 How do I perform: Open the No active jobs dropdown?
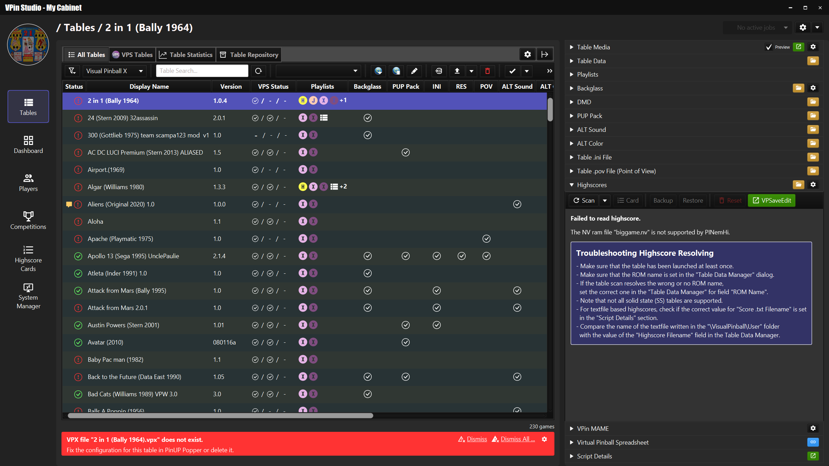(757, 27)
